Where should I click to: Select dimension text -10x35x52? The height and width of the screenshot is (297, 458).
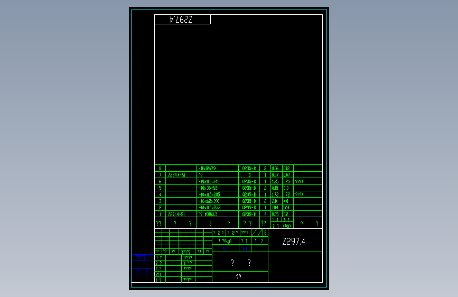click(208, 188)
